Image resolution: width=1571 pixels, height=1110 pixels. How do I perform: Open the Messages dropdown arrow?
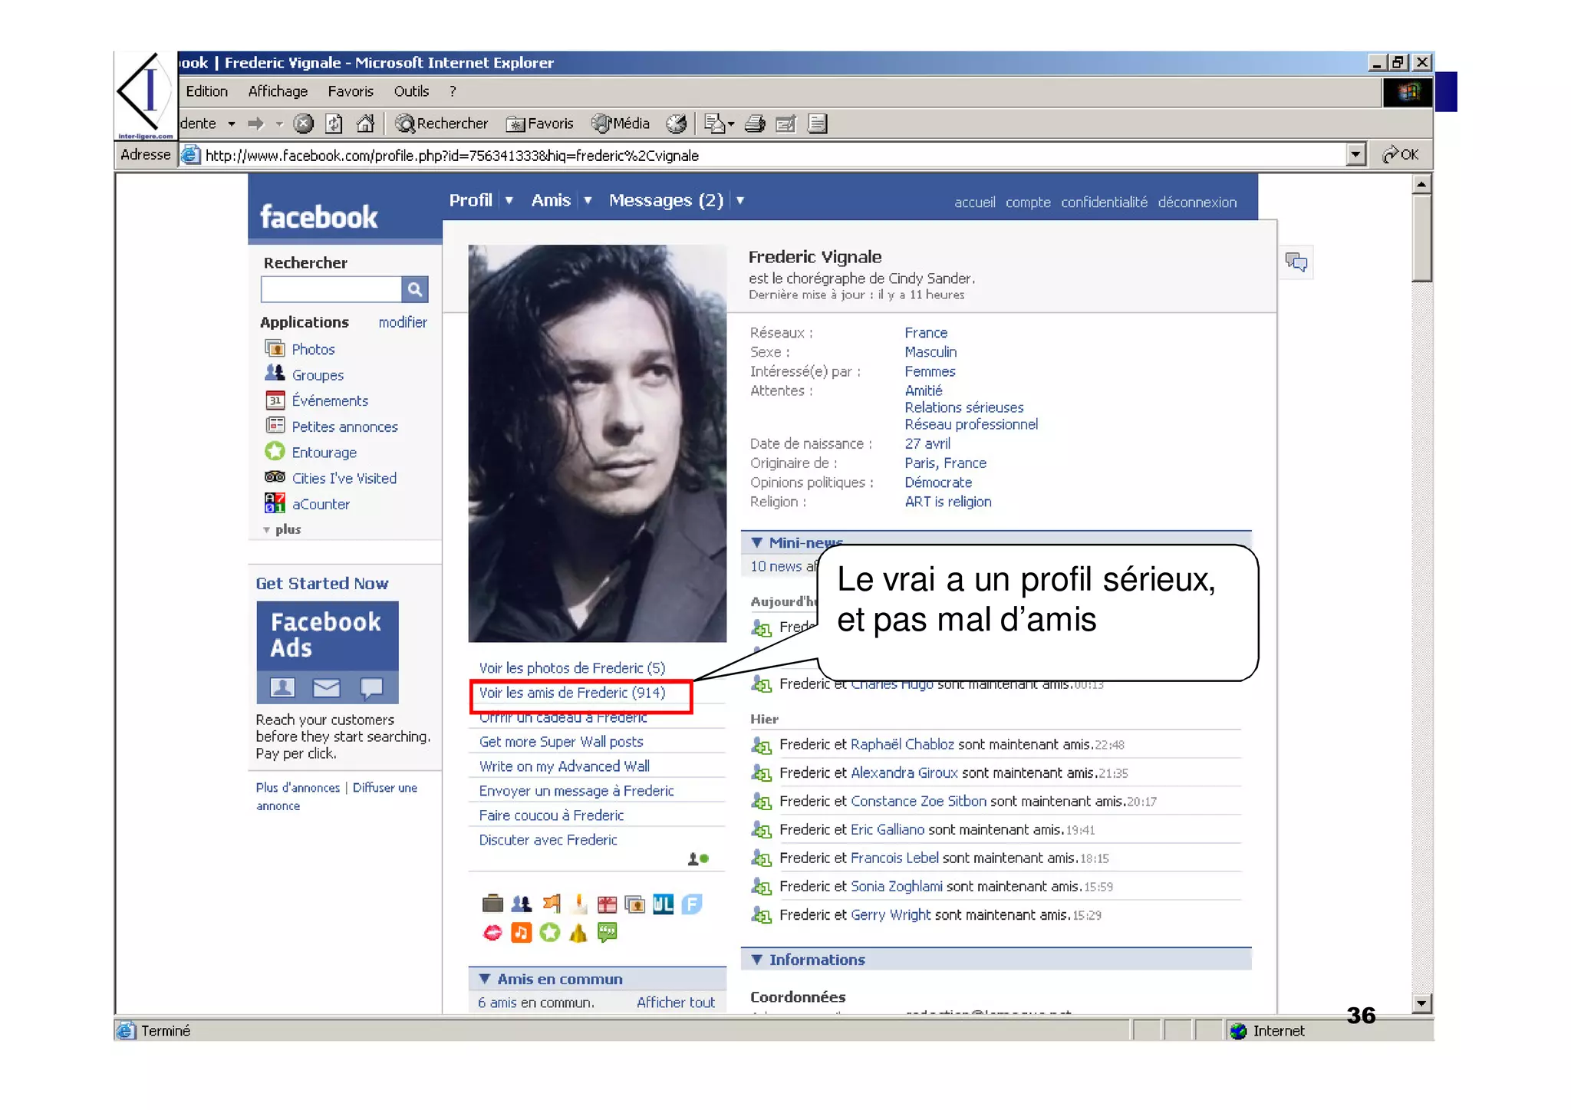pyautogui.click(x=740, y=200)
